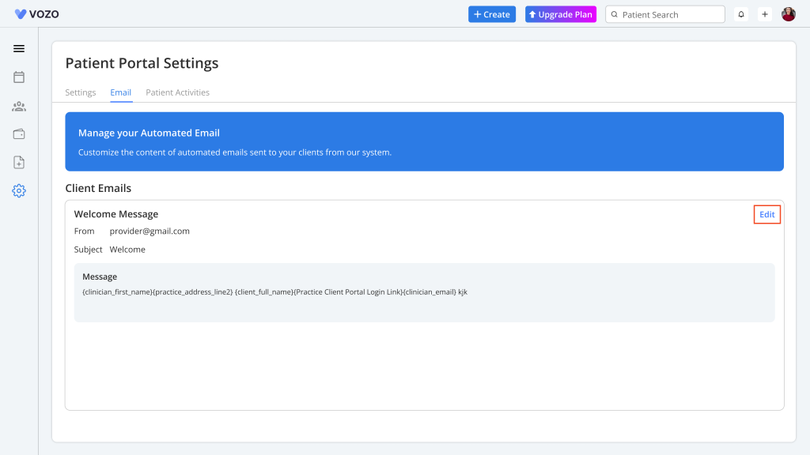810x455 pixels.
Task: Focus the Patient Search field
Action: 668,15
